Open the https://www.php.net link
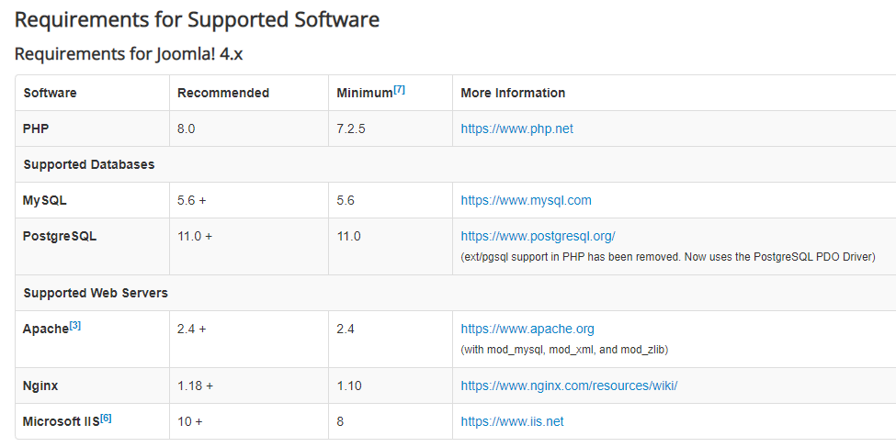Viewport: 896px width, 447px height. (x=516, y=129)
